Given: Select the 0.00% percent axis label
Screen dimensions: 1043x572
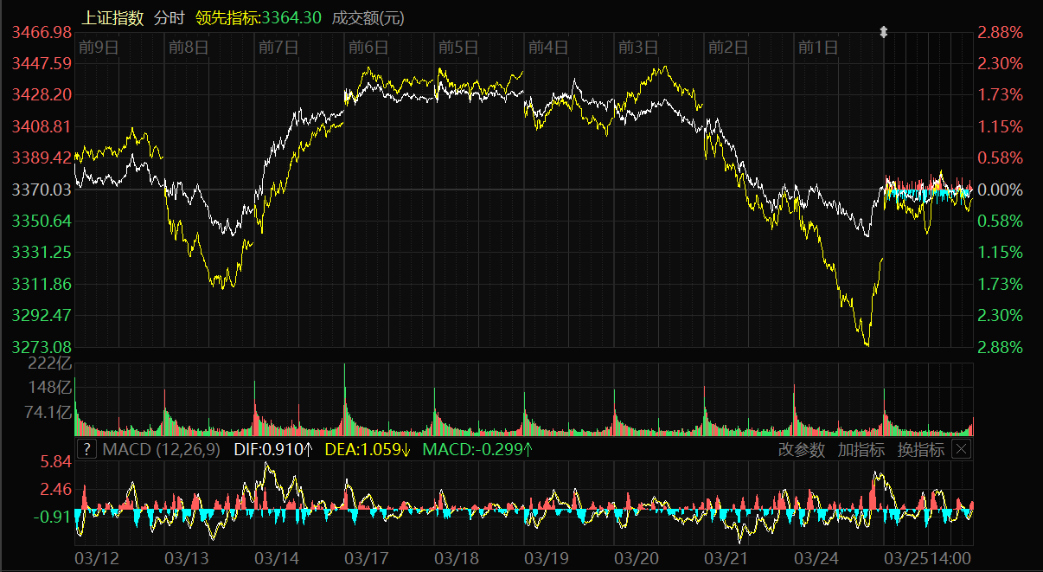Looking at the screenshot, I should coord(1001,190).
